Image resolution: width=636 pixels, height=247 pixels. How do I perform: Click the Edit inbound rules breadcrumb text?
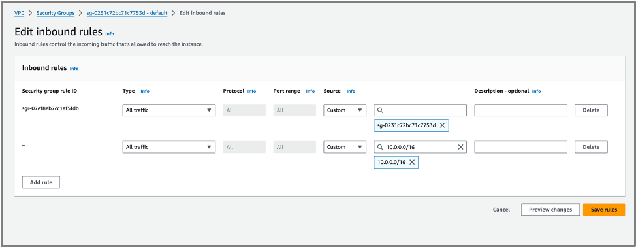[x=202, y=13]
